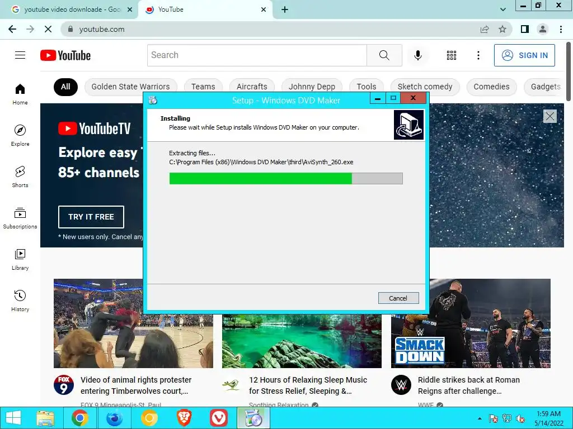This screenshot has height=429, width=573.
Task: Open YouTube settings three-dot menu
Action: tap(478, 55)
